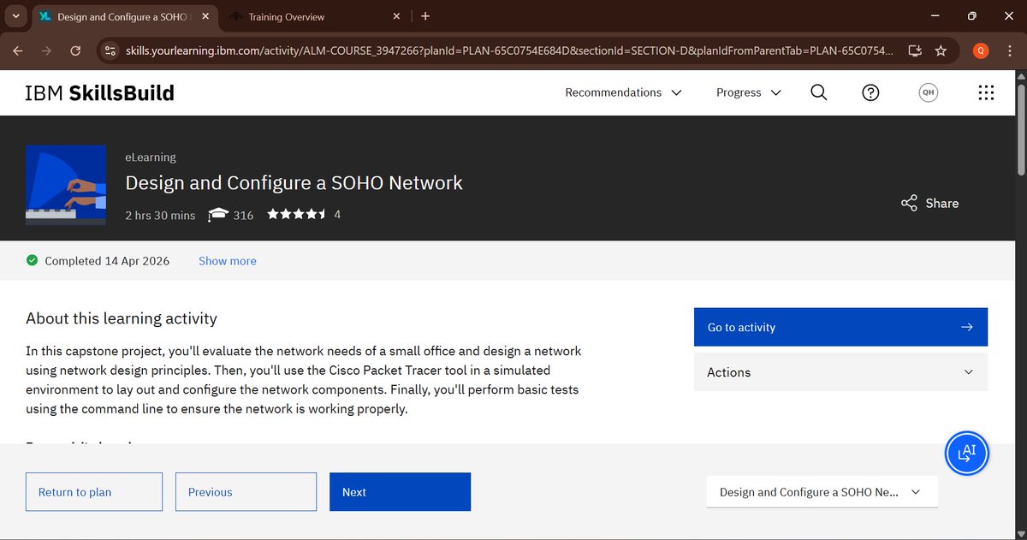Click the 'Completed 14 Apr 2026' text
This screenshot has height=540, width=1027.
[x=107, y=261]
